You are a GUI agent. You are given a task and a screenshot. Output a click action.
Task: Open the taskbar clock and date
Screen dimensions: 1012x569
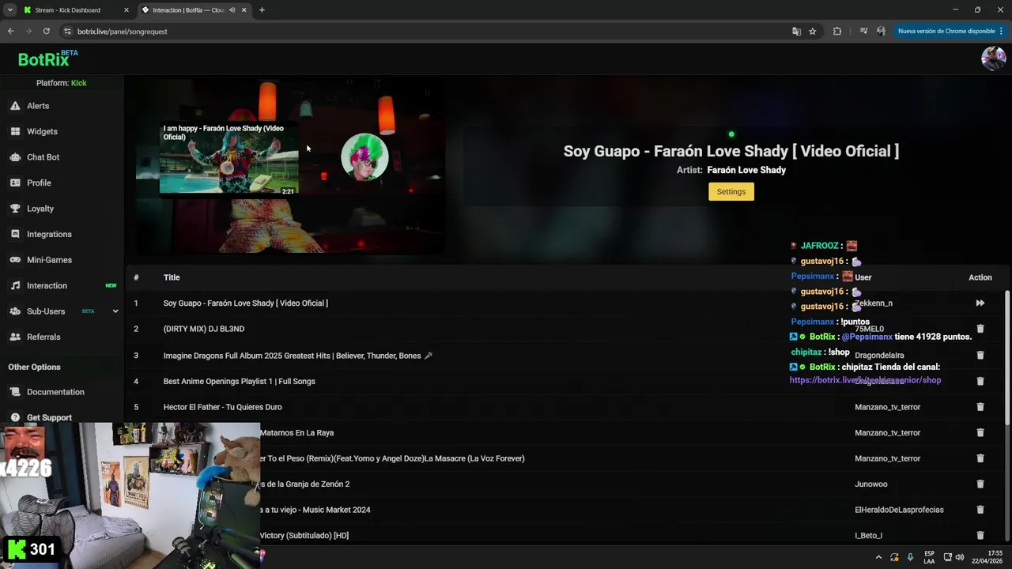[987, 557]
